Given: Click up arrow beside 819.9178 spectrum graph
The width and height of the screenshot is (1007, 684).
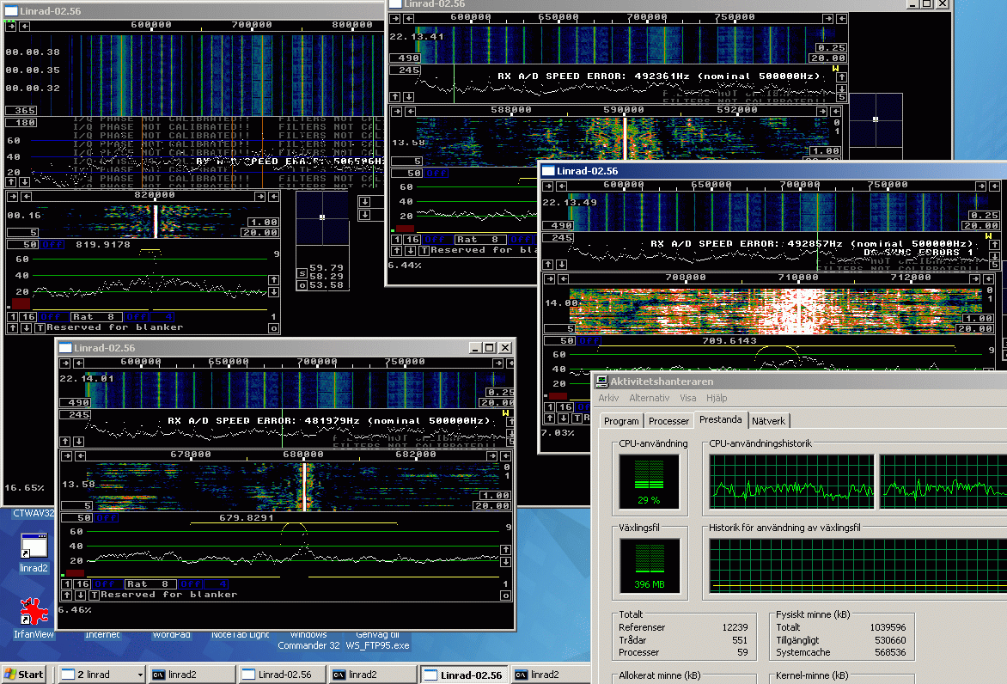Looking at the screenshot, I should [x=273, y=280].
